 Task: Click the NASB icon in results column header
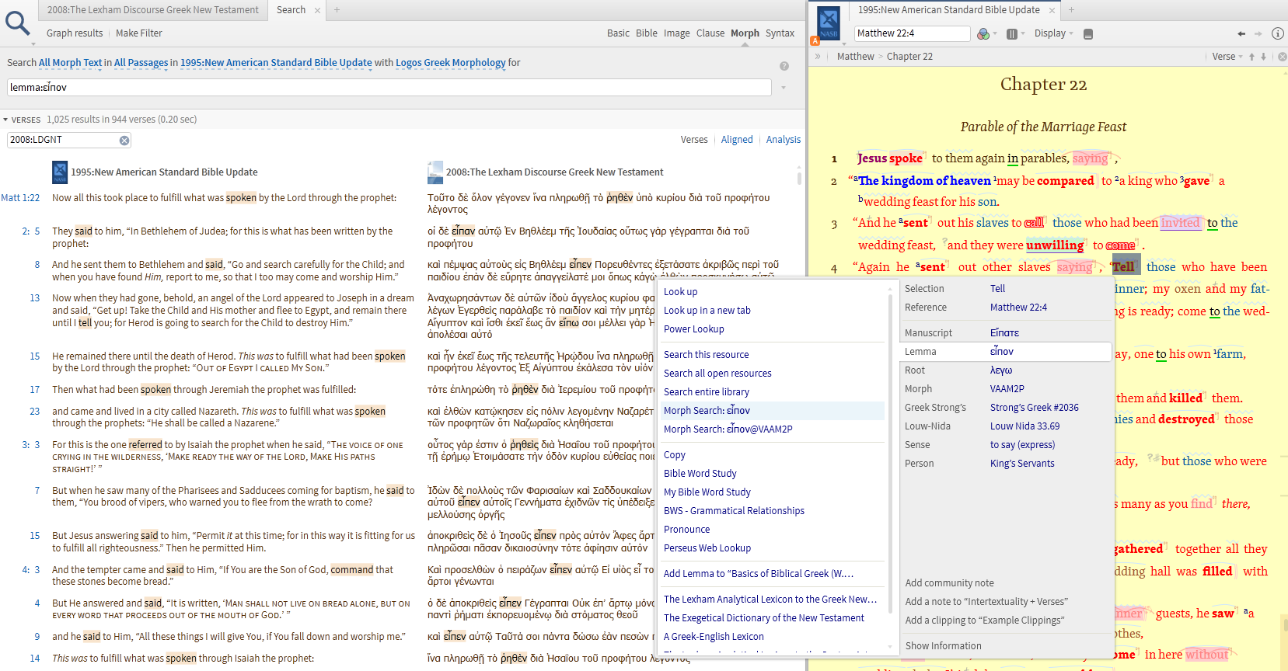60,172
